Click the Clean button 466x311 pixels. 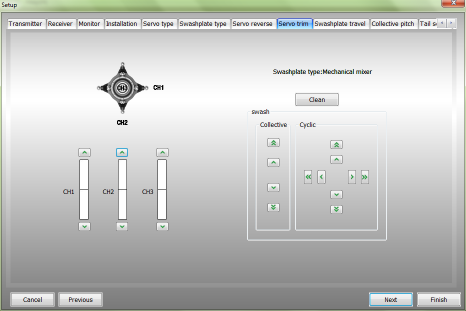[316, 99]
